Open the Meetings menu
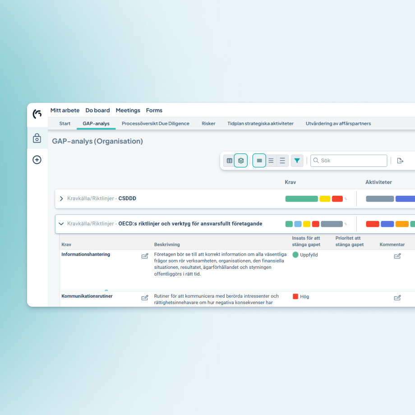The width and height of the screenshot is (415, 415). coord(128,110)
